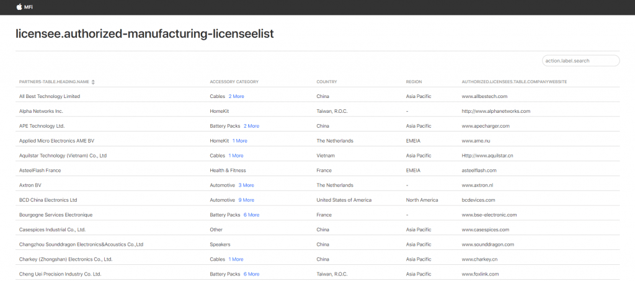The image size is (635, 281).
Task: Show '9 More' categories for BCD China Electronics
Action: click(246, 200)
